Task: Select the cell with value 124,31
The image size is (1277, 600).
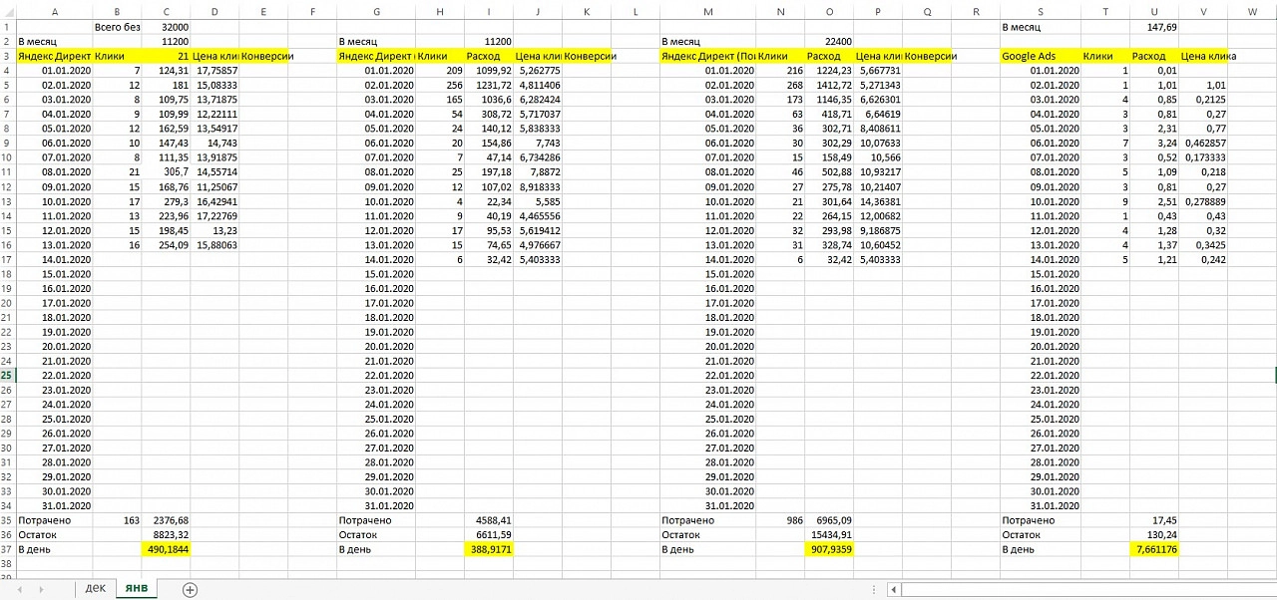Action: point(166,71)
